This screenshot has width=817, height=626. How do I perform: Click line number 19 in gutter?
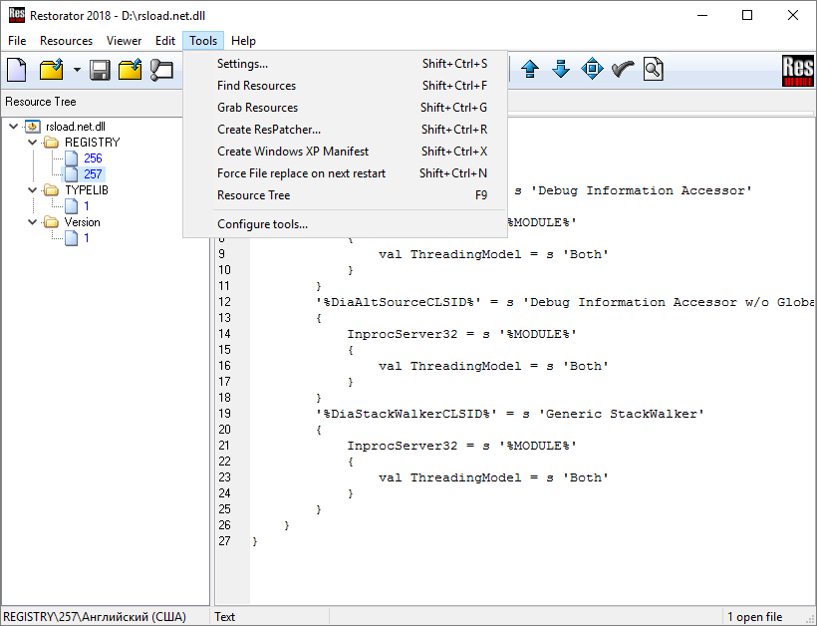(x=224, y=414)
